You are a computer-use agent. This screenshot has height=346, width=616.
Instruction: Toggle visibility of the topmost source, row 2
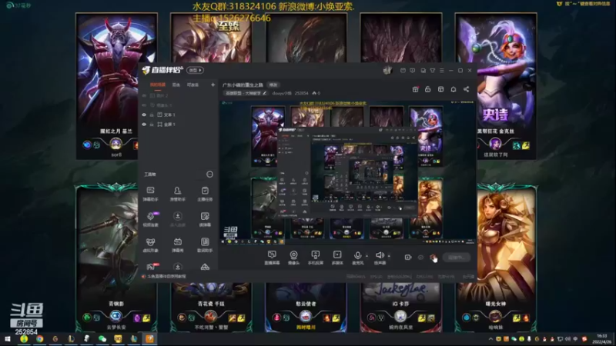click(144, 95)
